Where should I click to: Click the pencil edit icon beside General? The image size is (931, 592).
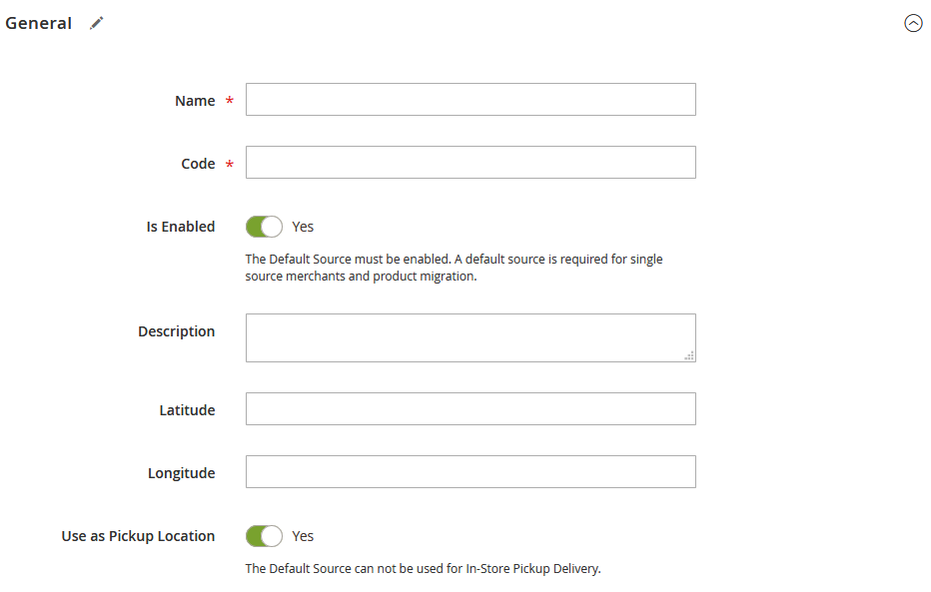tap(96, 23)
